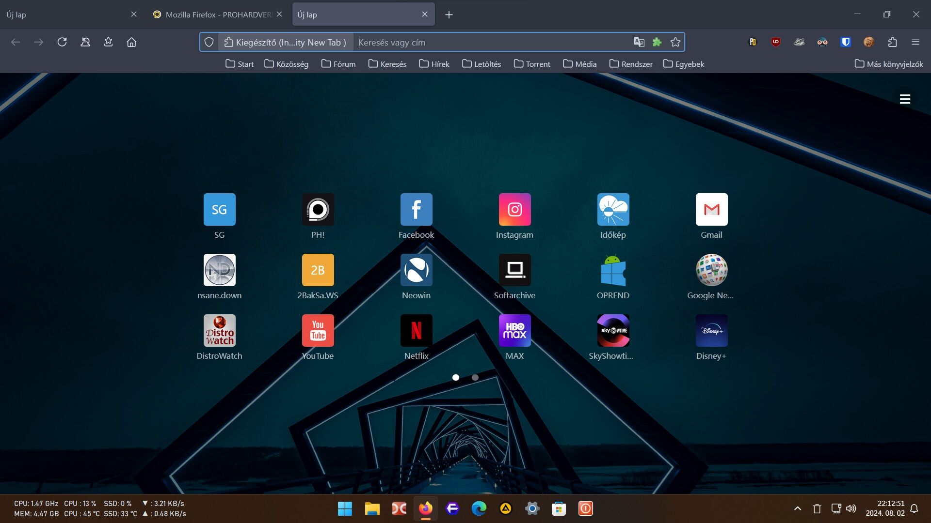Open the Facebook shortcut
Image resolution: width=931 pixels, height=523 pixels.
(x=416, y=210)
